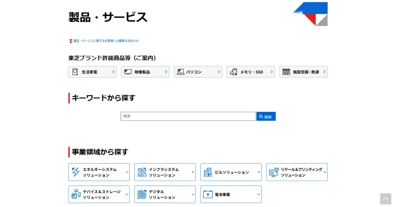This screenshot has height=207, width=396.
Task: Click the Toshiba blue and red corner logo graphic
Action: 311,14
